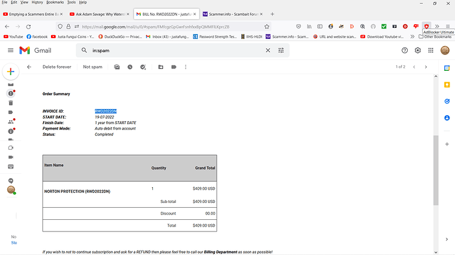Screen dimensions: 455x255
Task: Open AdBlocker Ultimate extension
Action: point(426,27)
